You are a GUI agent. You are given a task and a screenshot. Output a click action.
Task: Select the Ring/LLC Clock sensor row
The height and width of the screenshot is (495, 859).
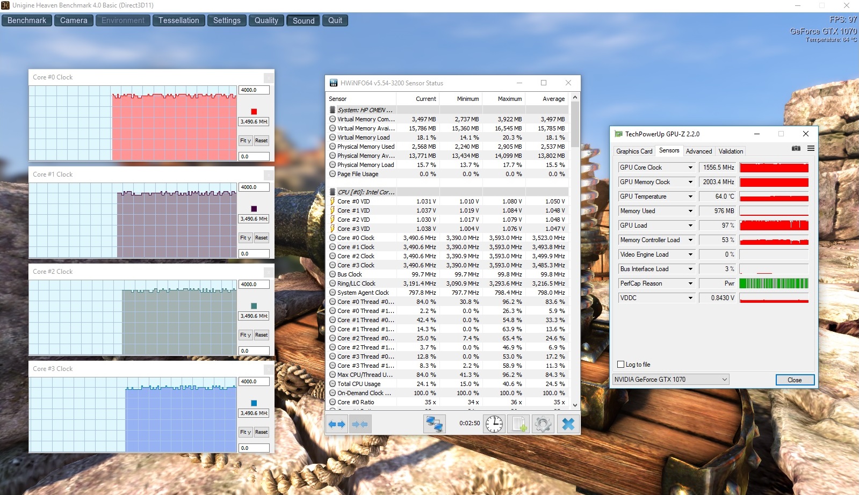point(447,283)
